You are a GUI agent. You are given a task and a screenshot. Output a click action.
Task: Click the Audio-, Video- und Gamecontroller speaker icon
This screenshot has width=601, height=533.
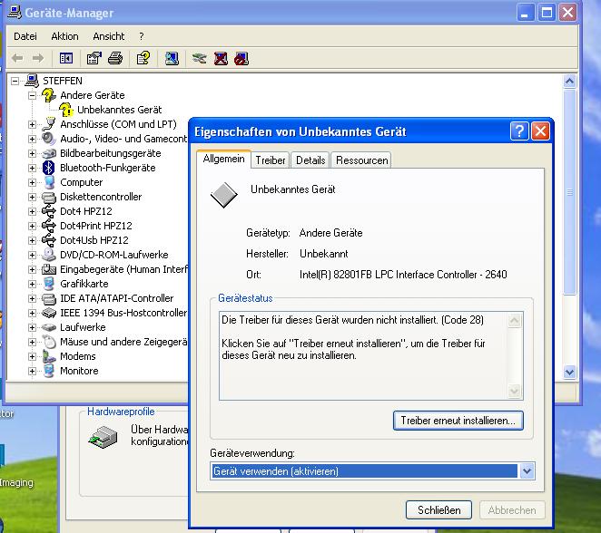49,139
